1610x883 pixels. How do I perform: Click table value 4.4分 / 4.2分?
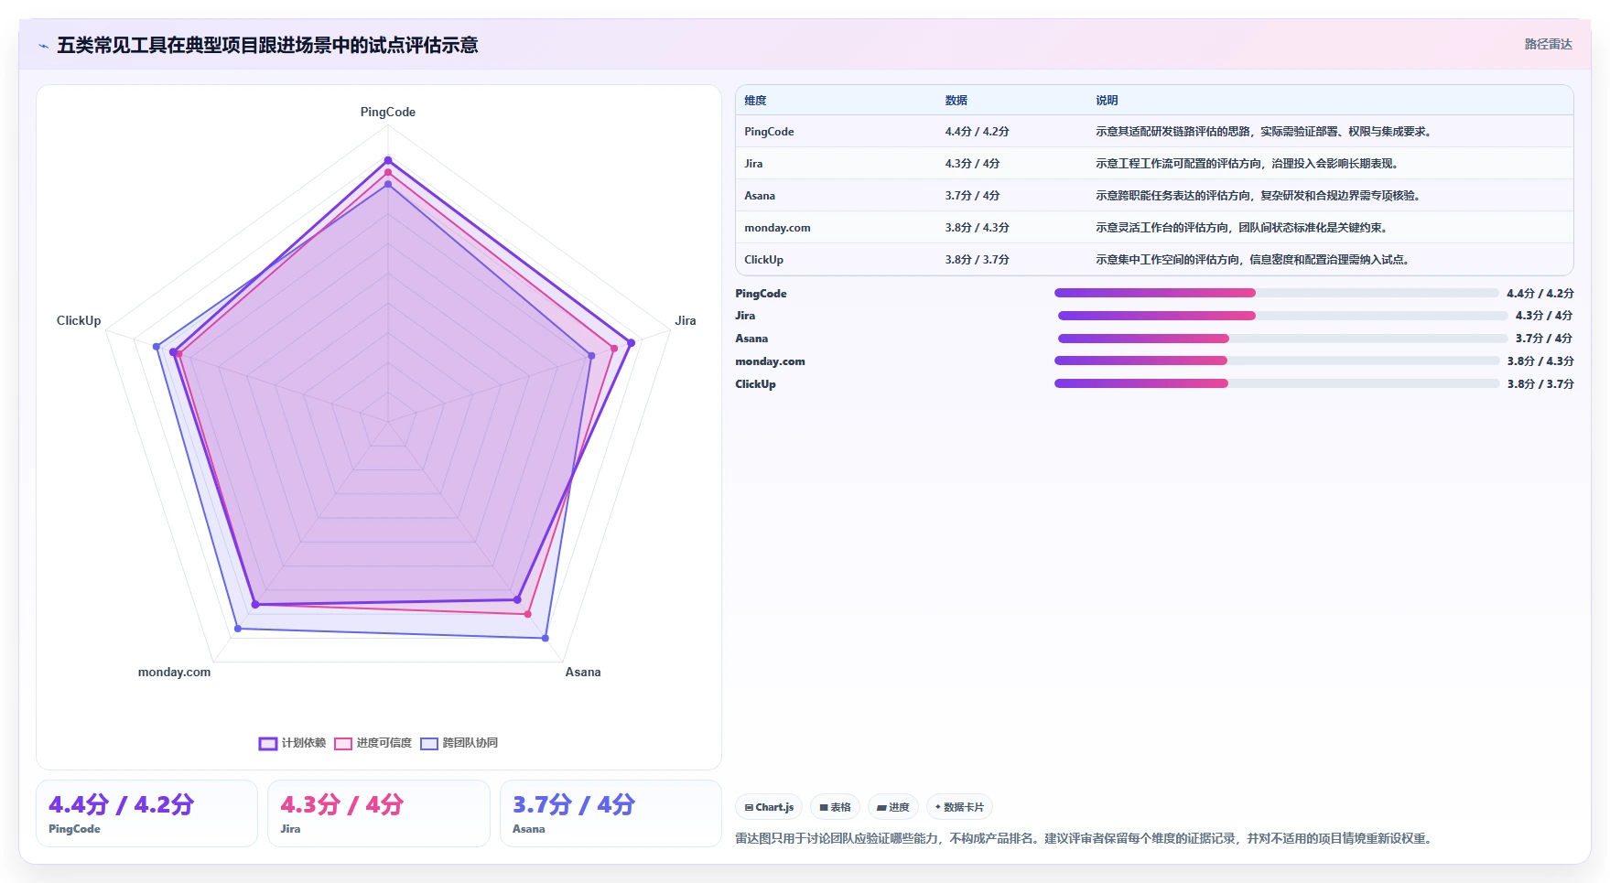click(977, 132)
